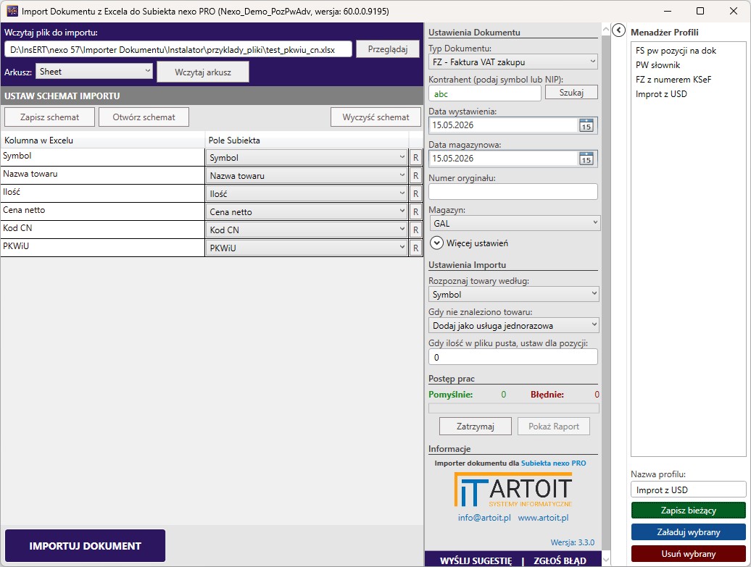Image resolution: width=751 pixels, height=567 pixels.
Task: Click the empty quantity default field showing 0
Action: 513,357
